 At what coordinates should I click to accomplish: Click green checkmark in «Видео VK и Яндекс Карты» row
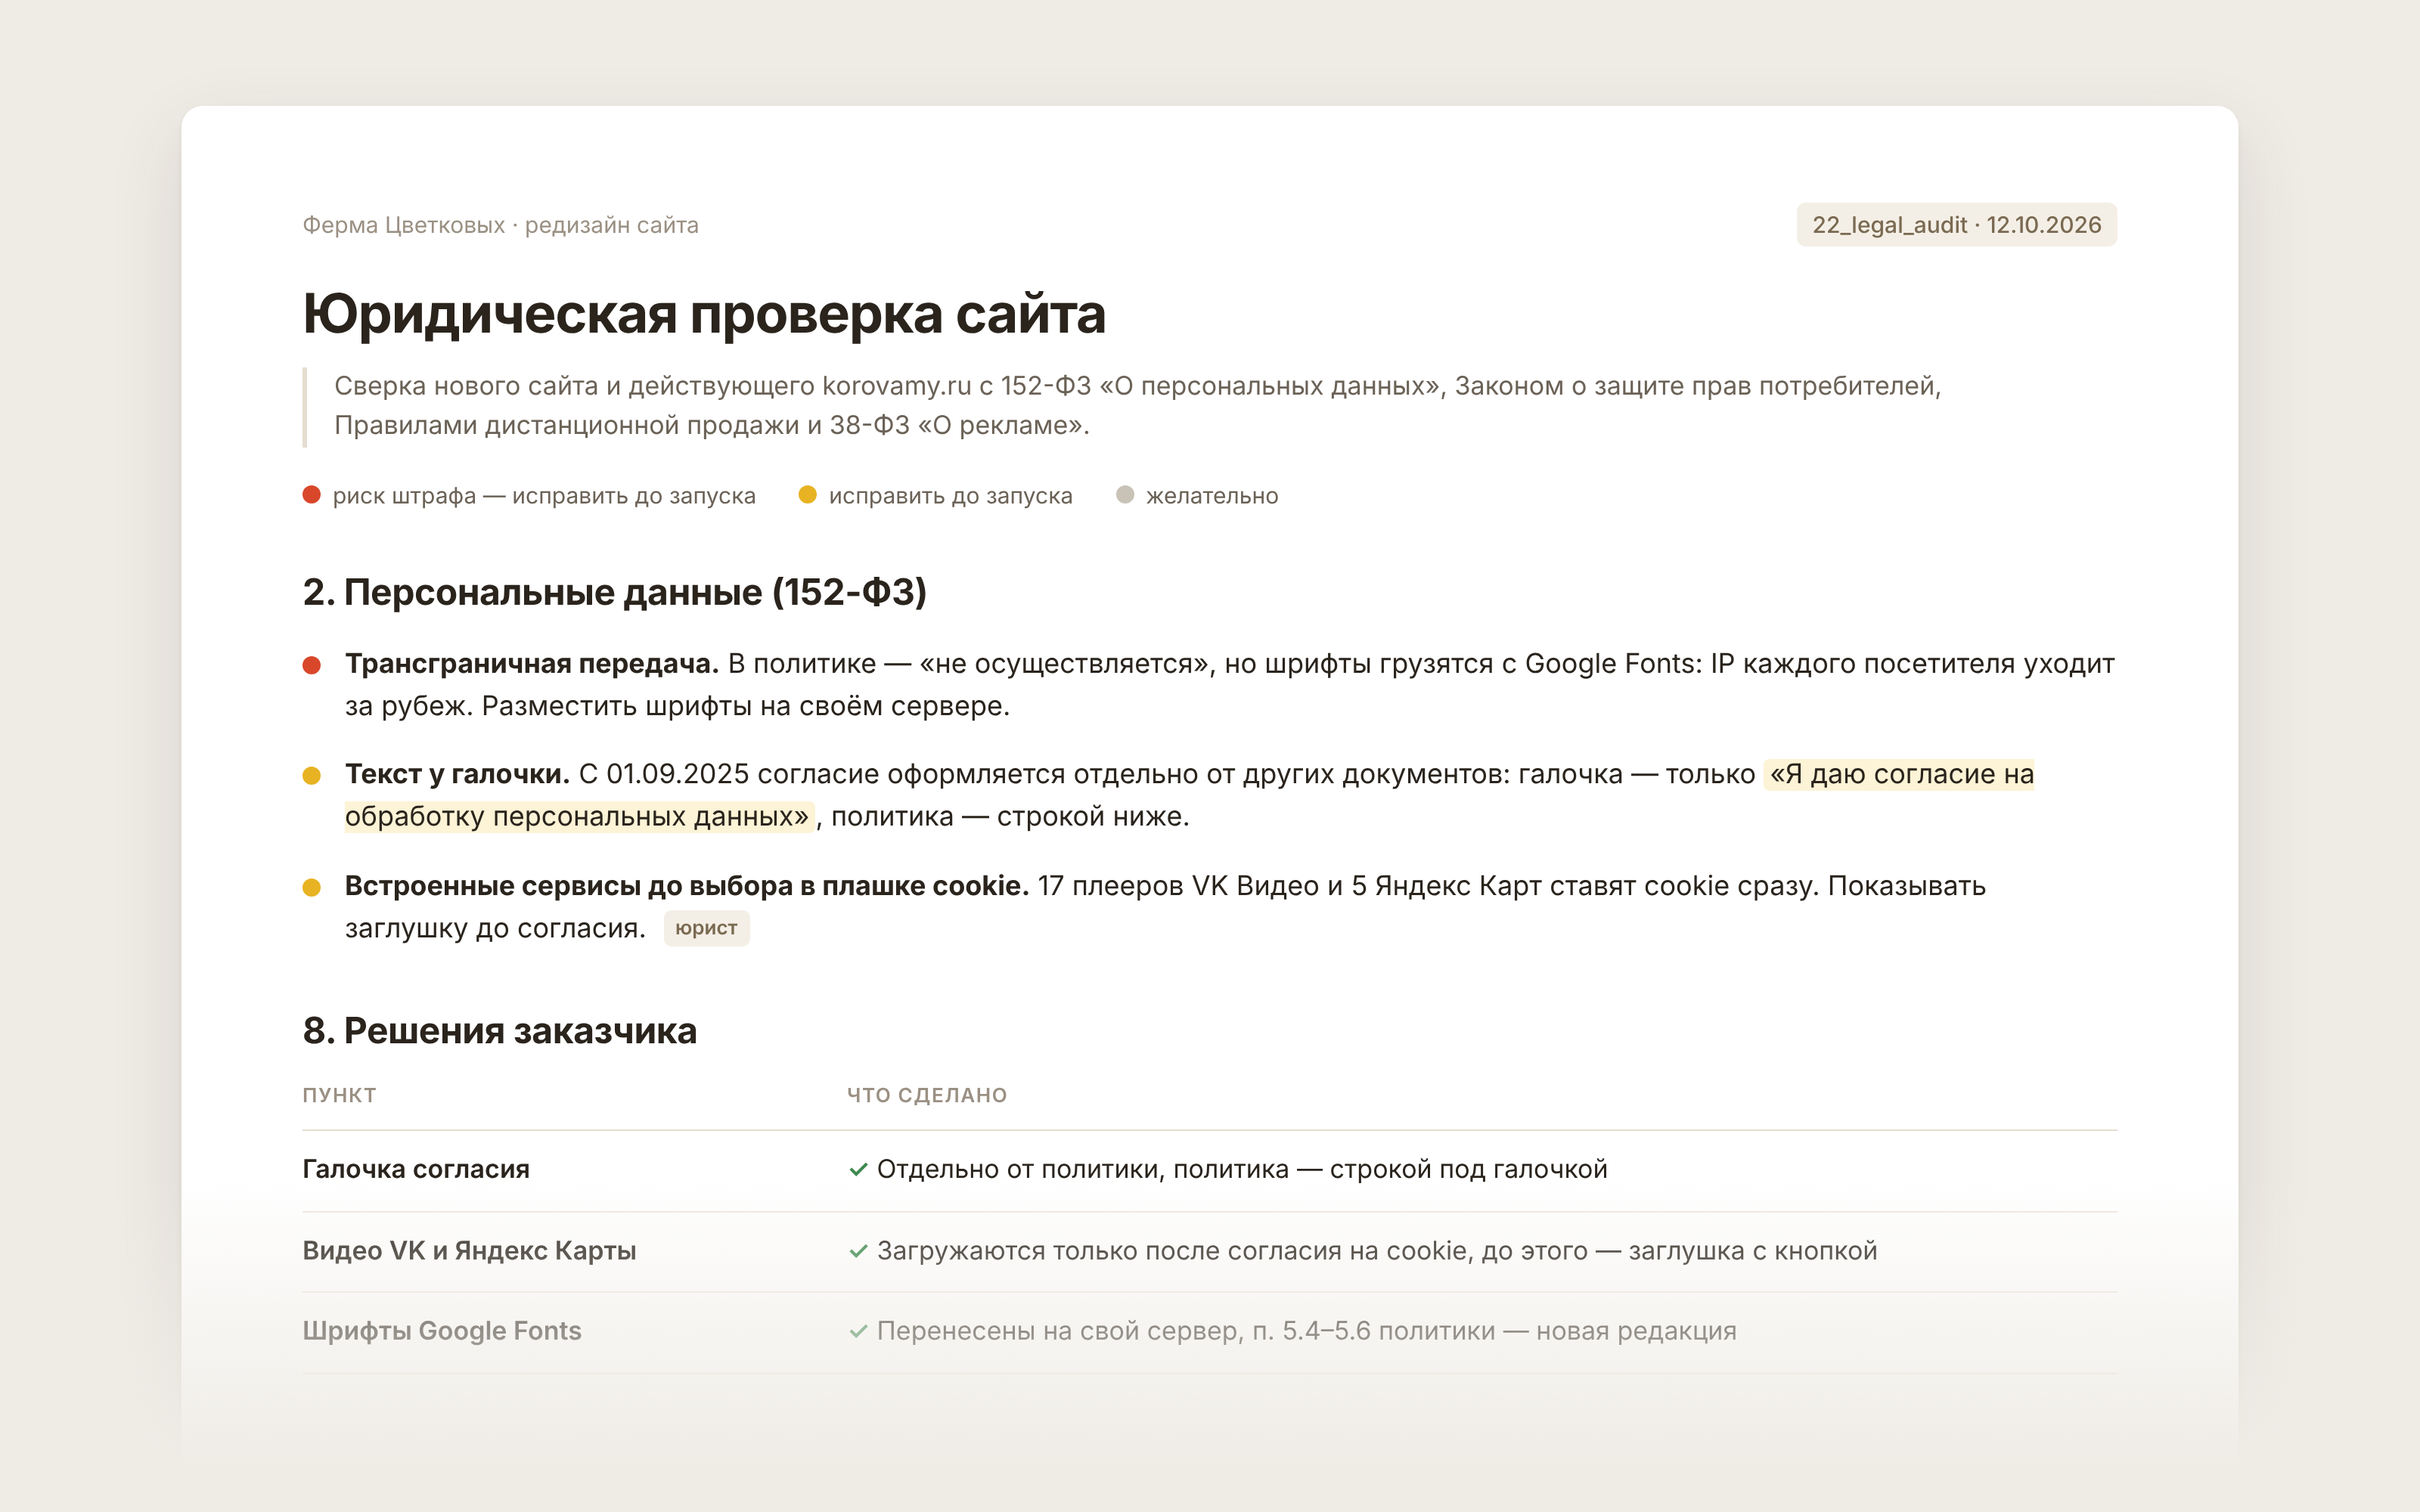(x=858, y=1251)
